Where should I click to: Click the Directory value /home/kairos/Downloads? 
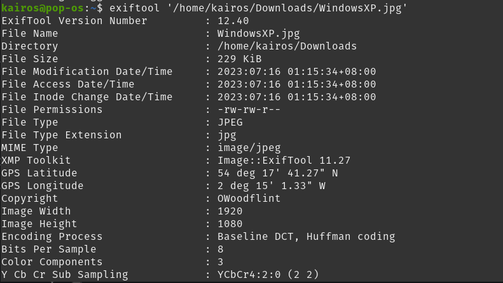click(x=287, y=46)
